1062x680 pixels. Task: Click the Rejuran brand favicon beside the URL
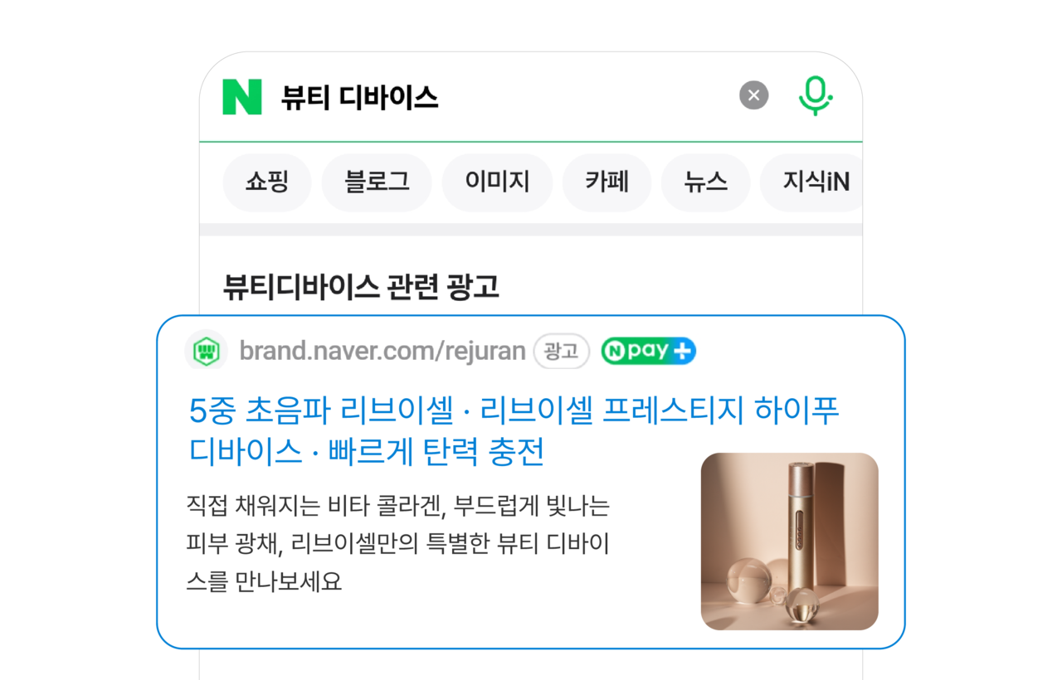206,351
